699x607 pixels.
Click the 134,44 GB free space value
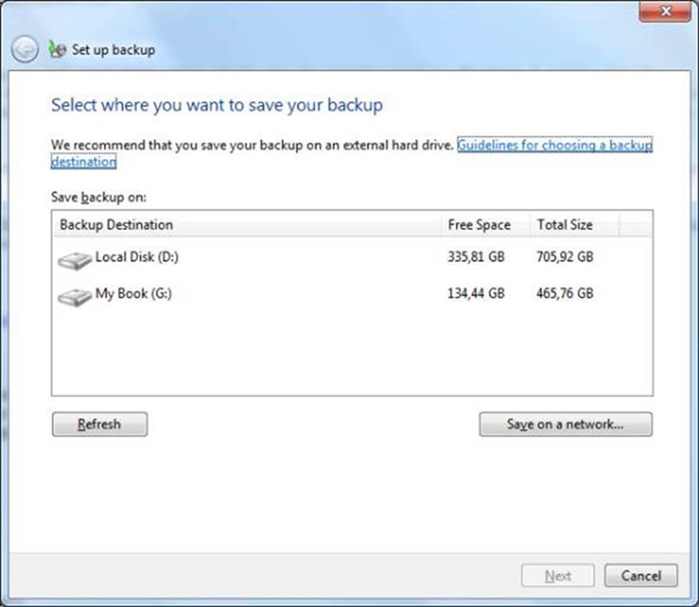pyautogui.click(x=476, y=294)
